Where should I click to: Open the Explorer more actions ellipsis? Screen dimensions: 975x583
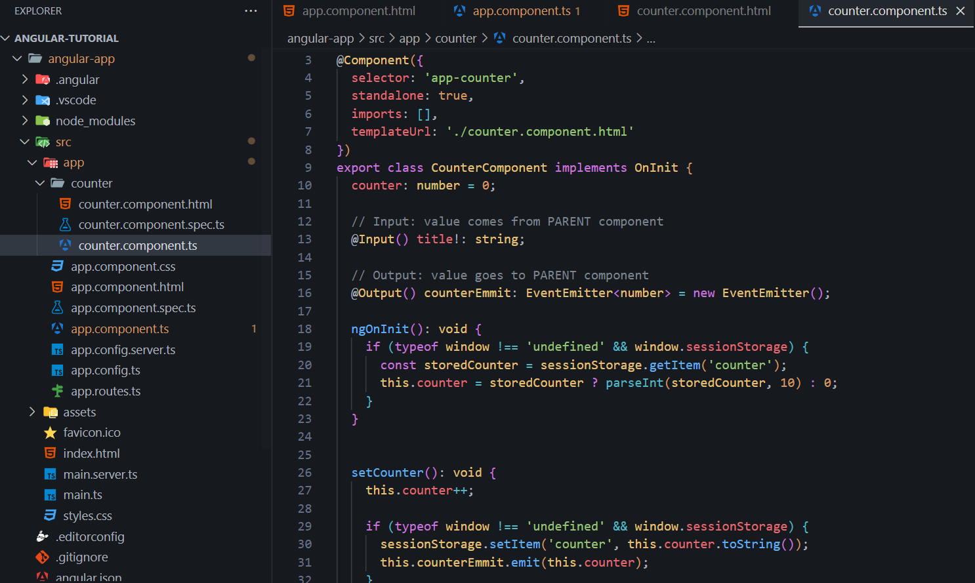[251, 11]
